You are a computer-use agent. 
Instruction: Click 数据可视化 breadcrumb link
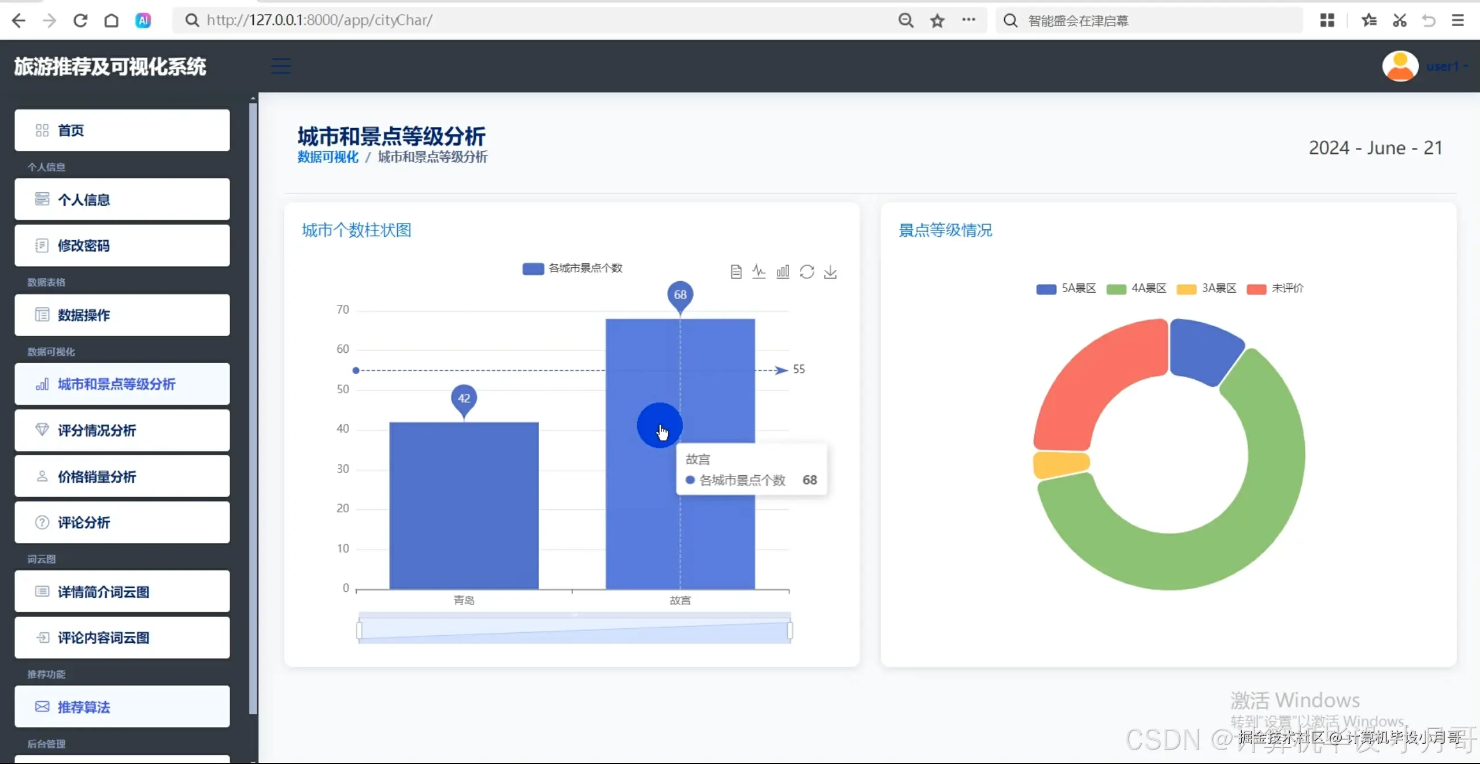[328, 157]
